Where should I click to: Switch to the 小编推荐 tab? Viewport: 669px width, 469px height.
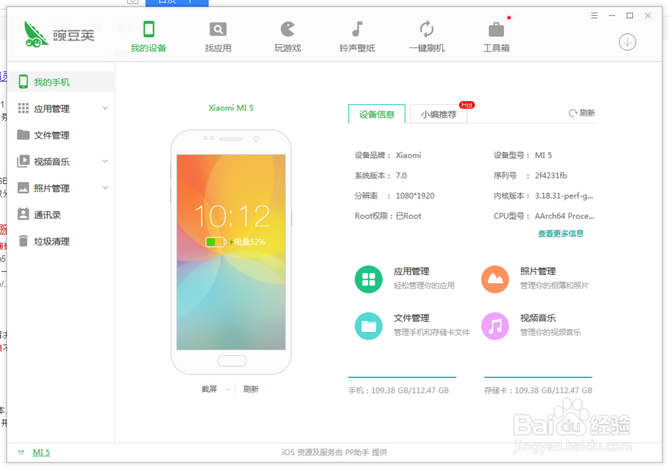pos(439,114)
